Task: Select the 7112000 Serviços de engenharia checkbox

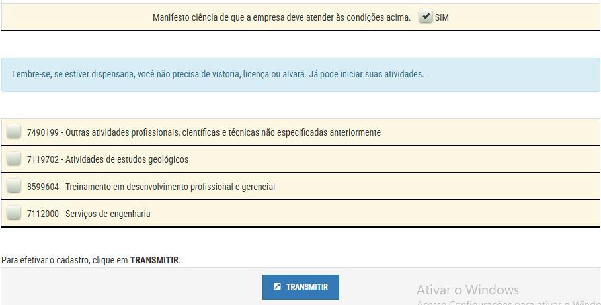Action: [x=14, y=212]
